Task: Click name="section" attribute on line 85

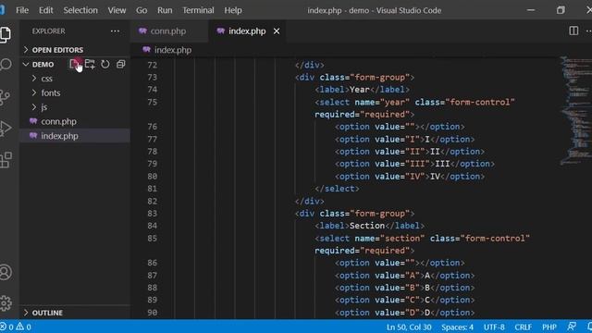Action: (389, 239)
